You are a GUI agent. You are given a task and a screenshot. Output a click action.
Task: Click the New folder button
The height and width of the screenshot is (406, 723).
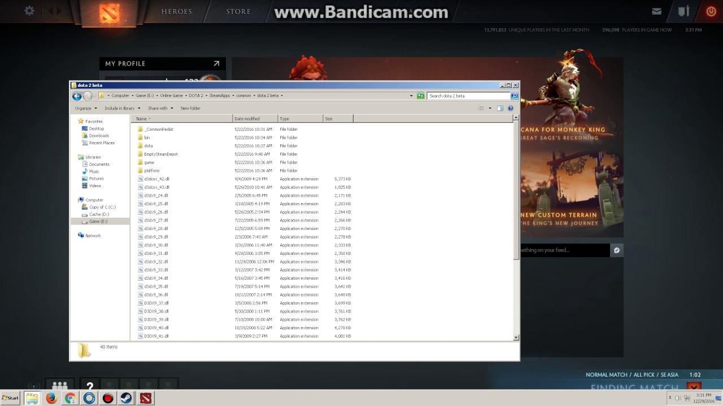[x=190, y=108]
